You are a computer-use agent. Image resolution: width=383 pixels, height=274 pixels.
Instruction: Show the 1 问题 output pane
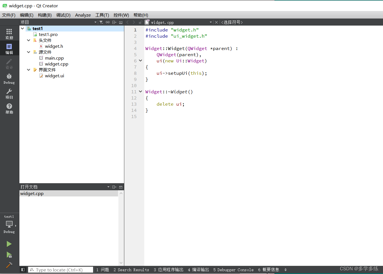point(103,270)
